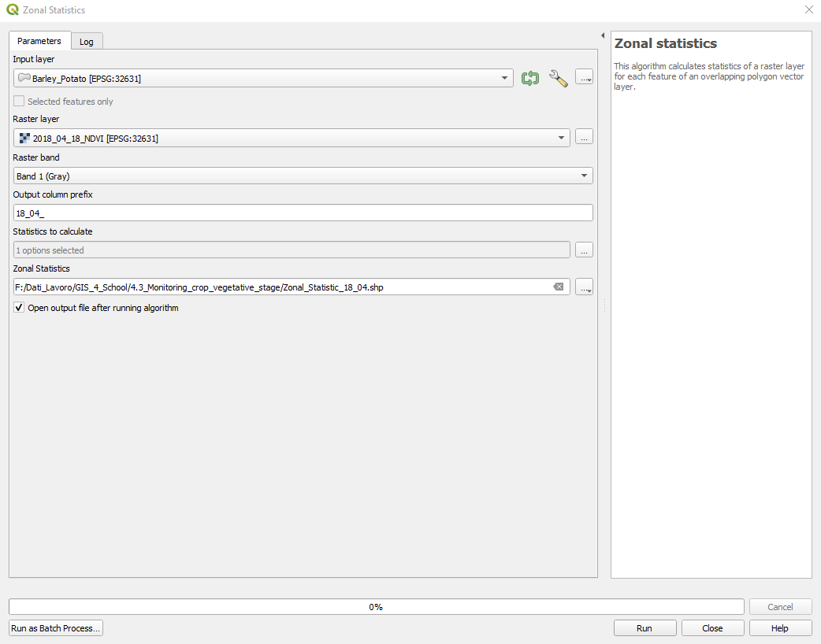
Task: Click the progress bar showing 0%
Action: coord(377,607)
